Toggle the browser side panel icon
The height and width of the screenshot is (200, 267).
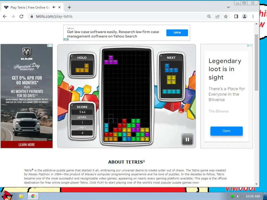tap(236, 16)
